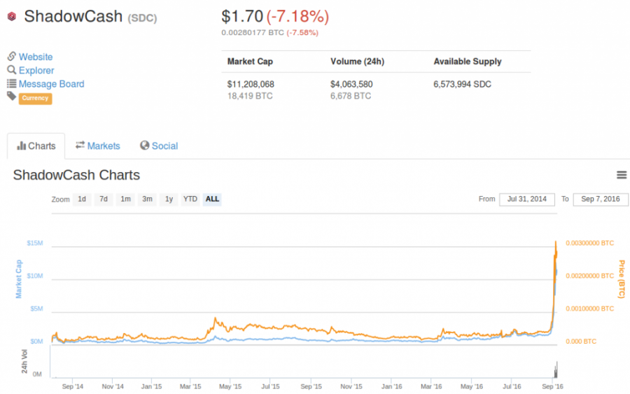The width and height of the screenshot is (630, 394).
Task: Click the globe icon on Social tab
Action: (x=145, y=146)
